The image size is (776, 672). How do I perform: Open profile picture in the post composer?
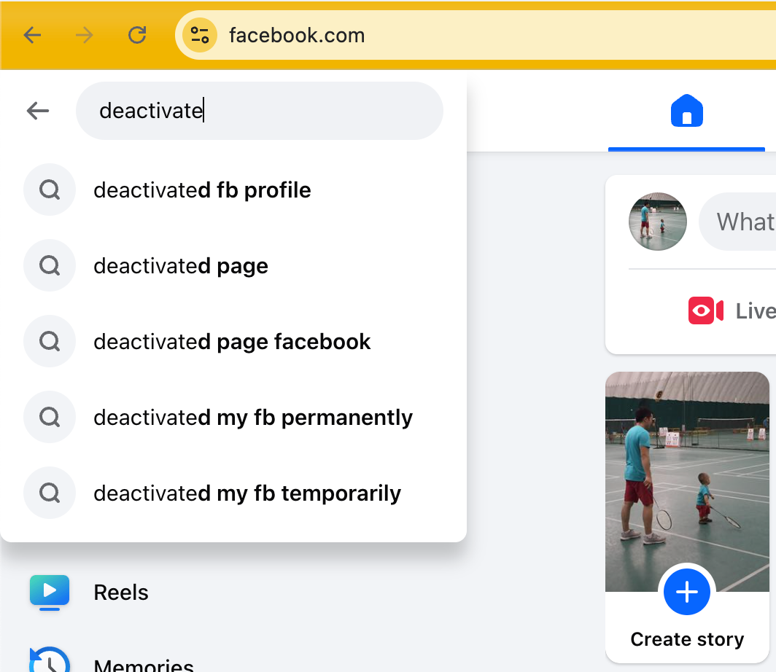[658, 222]
